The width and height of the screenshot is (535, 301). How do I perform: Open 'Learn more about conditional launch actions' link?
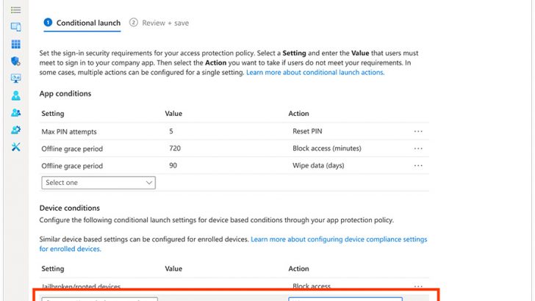point(315,73)
